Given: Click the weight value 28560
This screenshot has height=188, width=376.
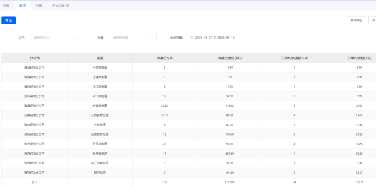Looking at the screenshot, I should (x=230, y=153).
